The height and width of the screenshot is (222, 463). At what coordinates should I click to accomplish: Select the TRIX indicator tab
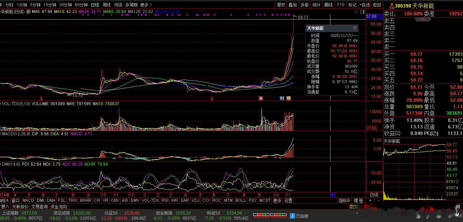73,200
